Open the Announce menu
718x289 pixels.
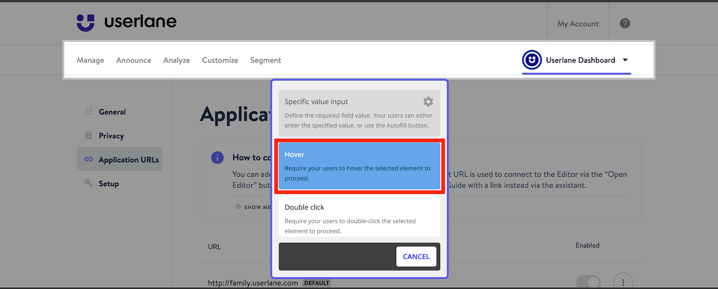coord(134,60)
